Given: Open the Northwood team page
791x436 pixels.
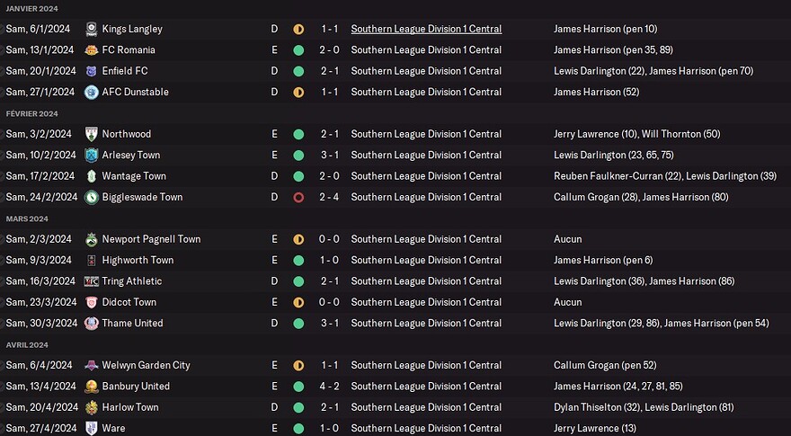Looking at the screenshot, I should (127, 134).
